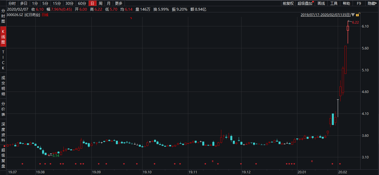379x175 pixels.
Task: Click the date range 2019/07/17-2020/02/07 link
Action: click(325, 15)
